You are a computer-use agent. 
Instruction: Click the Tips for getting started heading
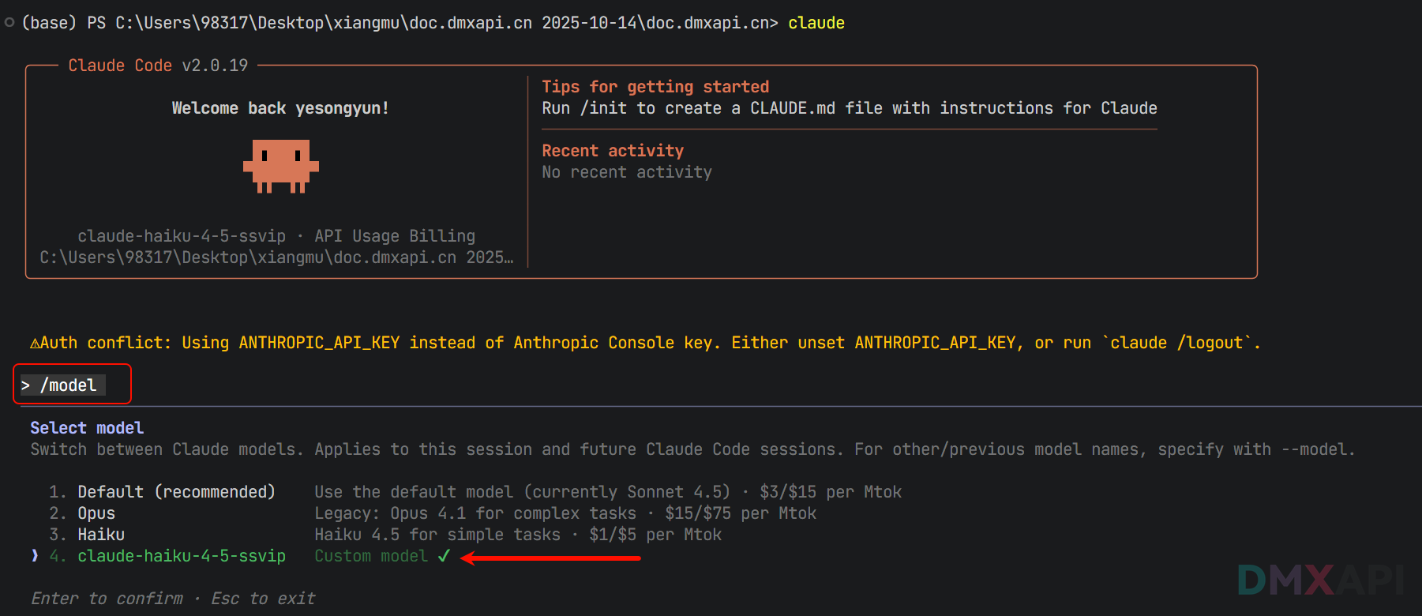(x=655, y=87)
